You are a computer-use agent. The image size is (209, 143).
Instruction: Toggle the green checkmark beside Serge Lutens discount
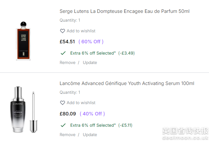coord(63,53)
